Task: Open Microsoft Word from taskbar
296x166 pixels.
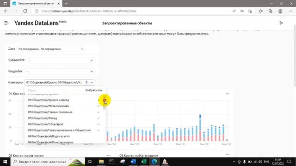Action: click(133, 162)
